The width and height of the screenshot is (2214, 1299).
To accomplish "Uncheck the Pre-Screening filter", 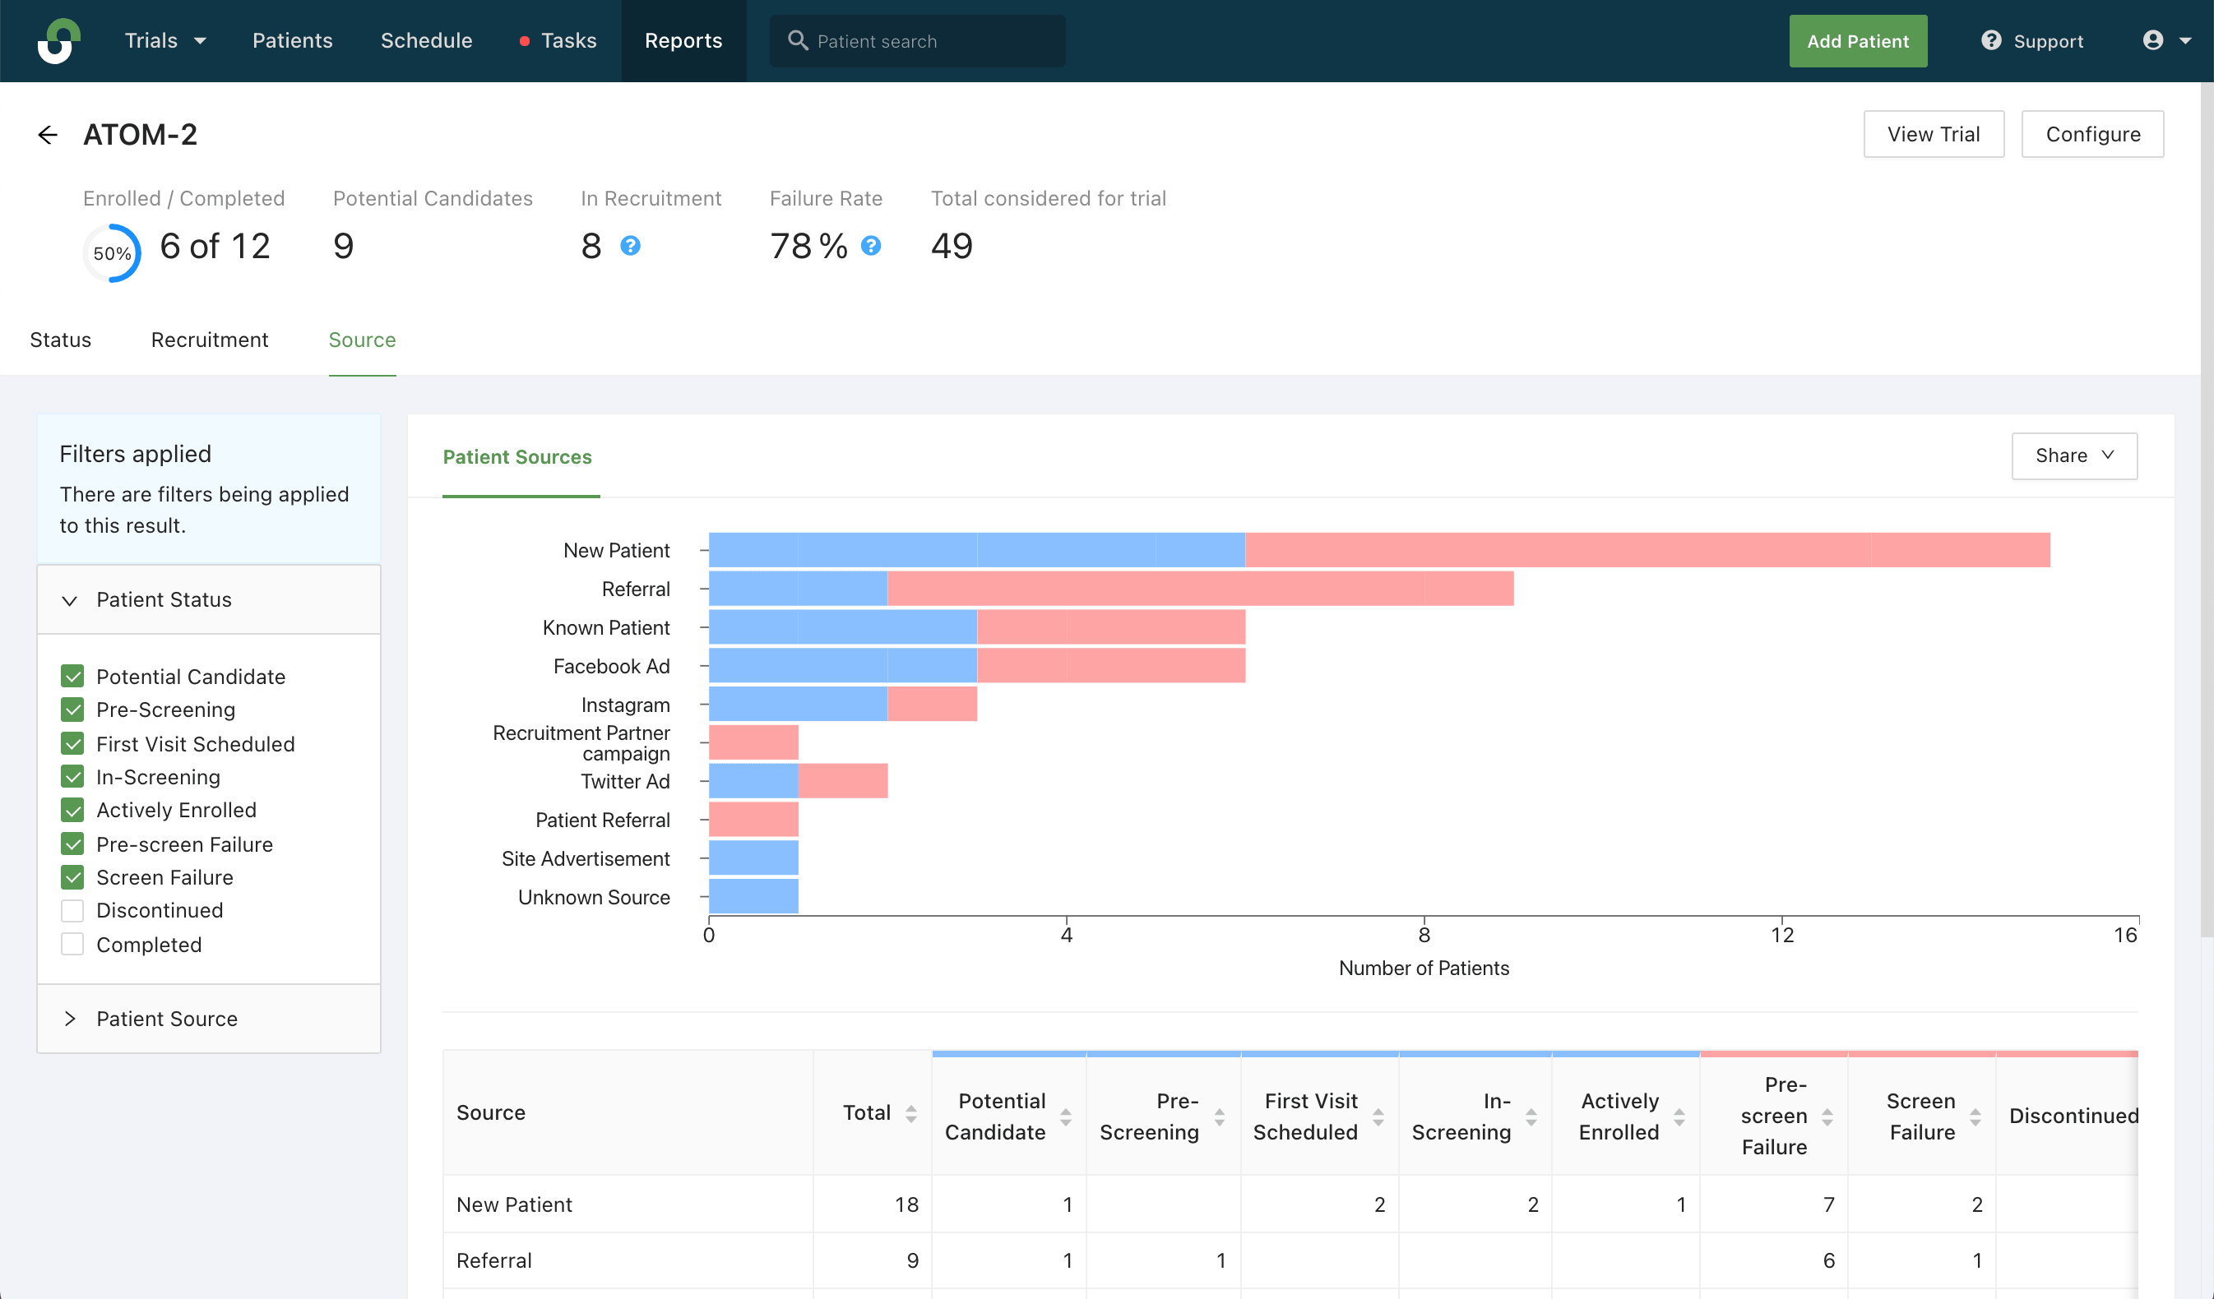I will [73, 710].
